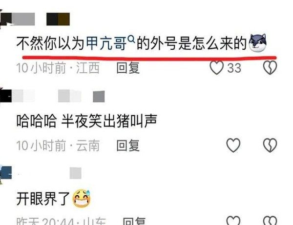Open the 甲亢哥 blue search keyword link
The image size is (293, 225).
106,43
